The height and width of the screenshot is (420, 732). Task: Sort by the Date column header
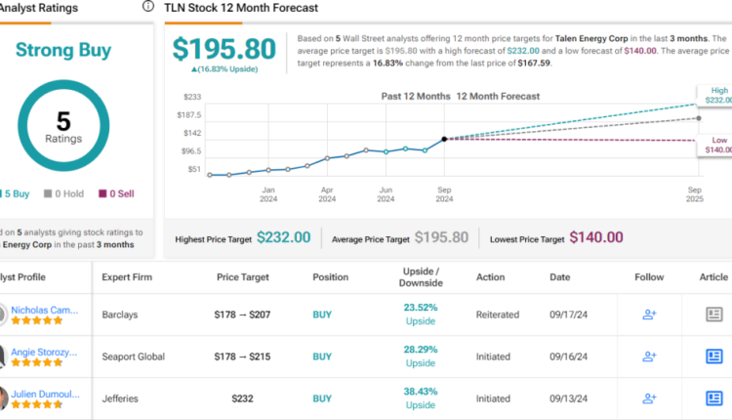point(560,276)
